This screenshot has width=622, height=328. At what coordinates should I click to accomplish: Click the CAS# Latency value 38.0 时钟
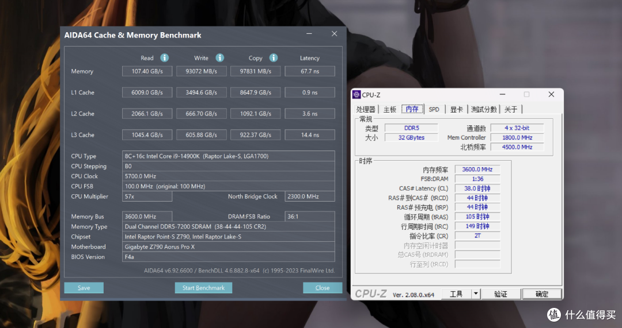(477, 188)
